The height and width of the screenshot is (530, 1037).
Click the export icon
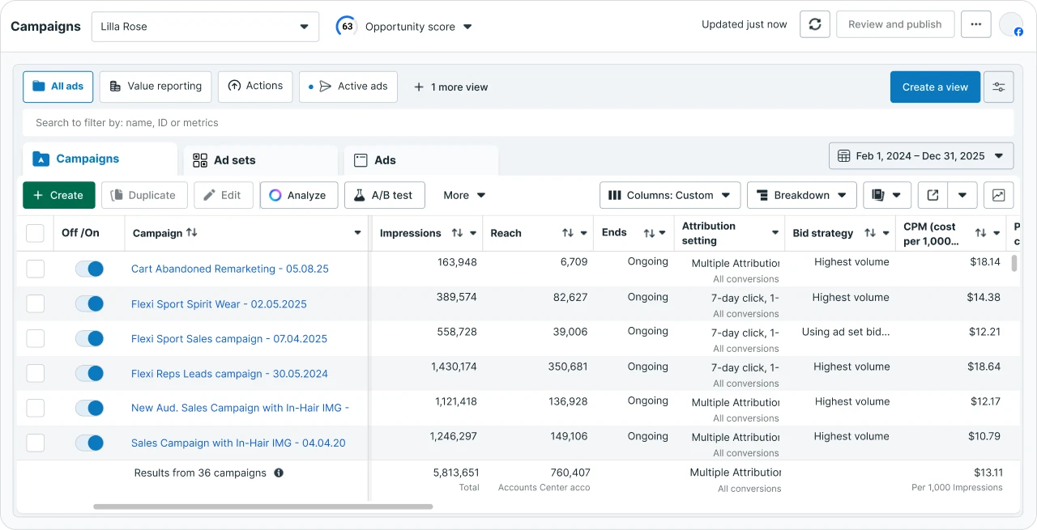933,195
